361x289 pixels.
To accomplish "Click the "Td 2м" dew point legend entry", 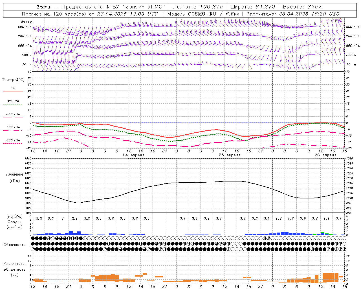I will point(13,101).
